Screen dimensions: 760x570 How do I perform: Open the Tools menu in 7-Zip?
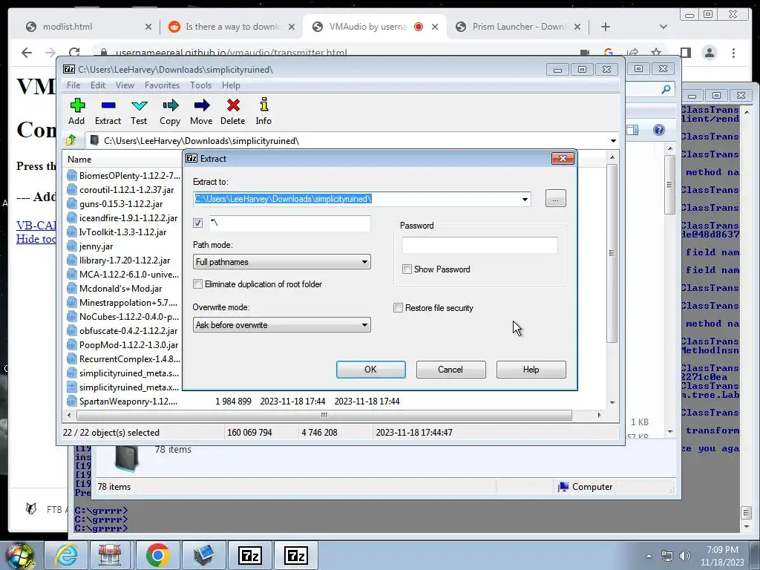point(200,85)
